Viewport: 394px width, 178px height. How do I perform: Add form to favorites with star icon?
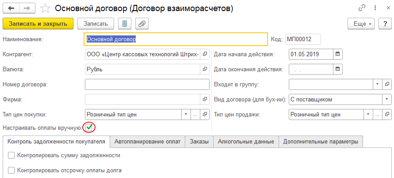pos(45,8)
